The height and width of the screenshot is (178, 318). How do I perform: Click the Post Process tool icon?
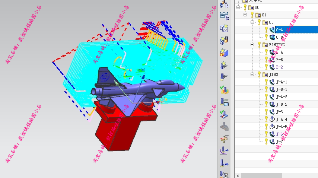(224, 163)
